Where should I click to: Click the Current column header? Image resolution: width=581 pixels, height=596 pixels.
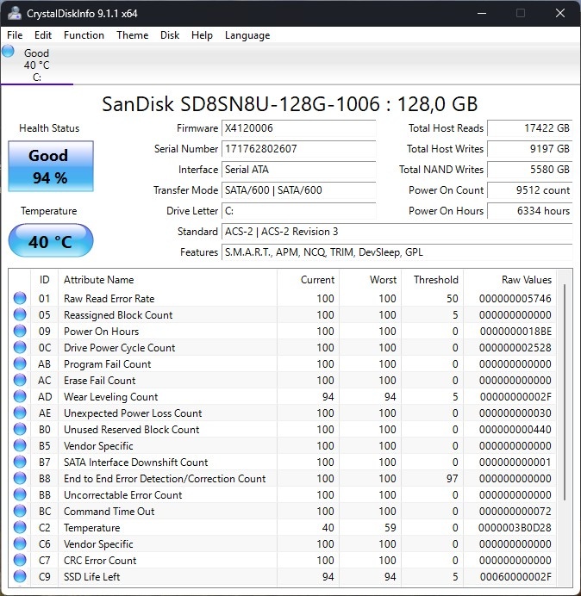click(308, 280)
